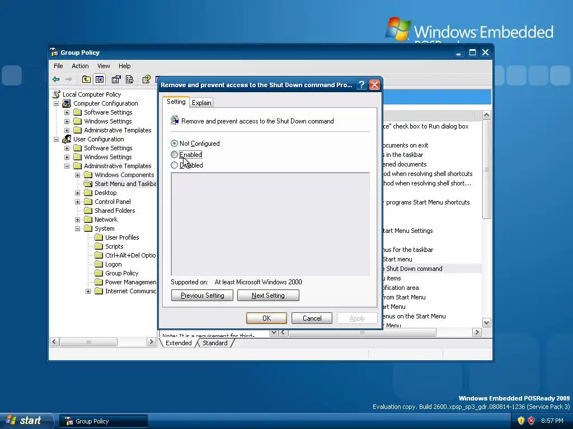Select the 'programs Start Menu shortcuts' policy row
The image size is (573, 429).
pos(432,202)
